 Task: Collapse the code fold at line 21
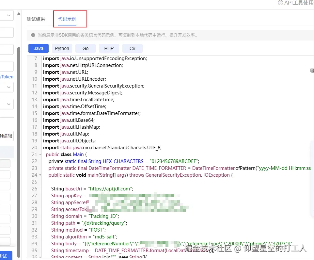coord(40,154)
